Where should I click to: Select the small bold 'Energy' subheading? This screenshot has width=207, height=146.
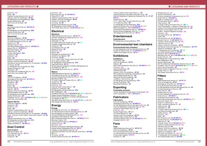[55, 108]
